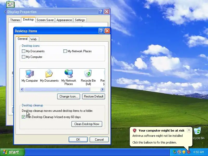Open the Appearance tab
The width and height of the screenshot is (208, 156).
pyautogui.click(x=64, y=20)
